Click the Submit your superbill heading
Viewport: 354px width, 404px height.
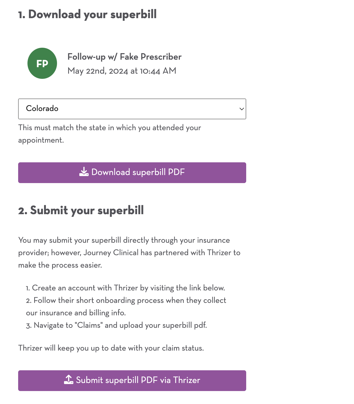(81, 210)
